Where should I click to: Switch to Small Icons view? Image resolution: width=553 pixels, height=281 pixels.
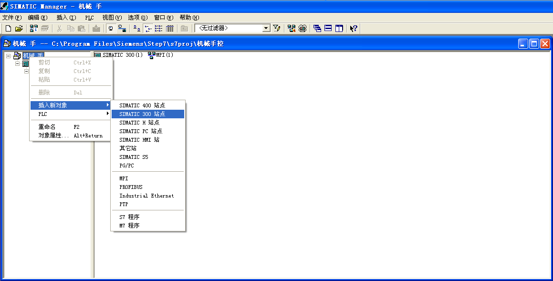click(148, 29)
